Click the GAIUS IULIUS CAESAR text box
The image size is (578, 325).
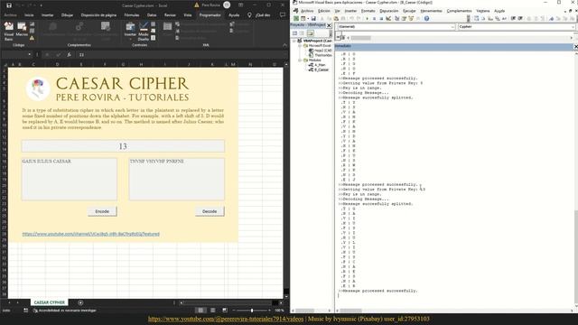[x=70, y=180]
